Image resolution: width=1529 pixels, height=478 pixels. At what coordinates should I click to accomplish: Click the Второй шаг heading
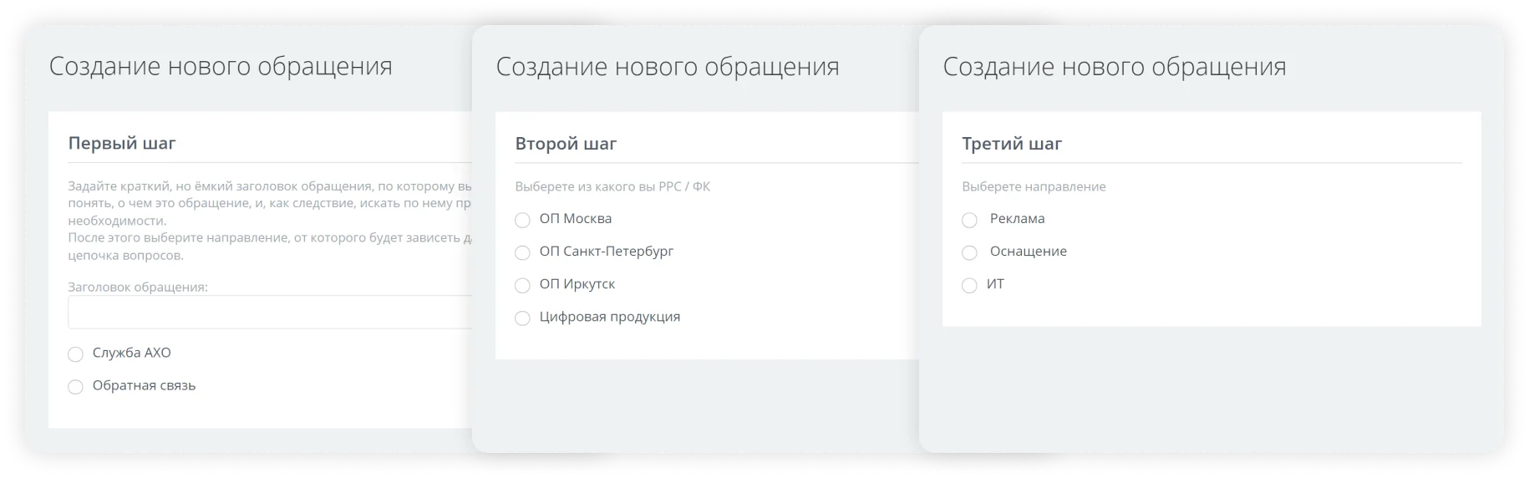[566, 144]
